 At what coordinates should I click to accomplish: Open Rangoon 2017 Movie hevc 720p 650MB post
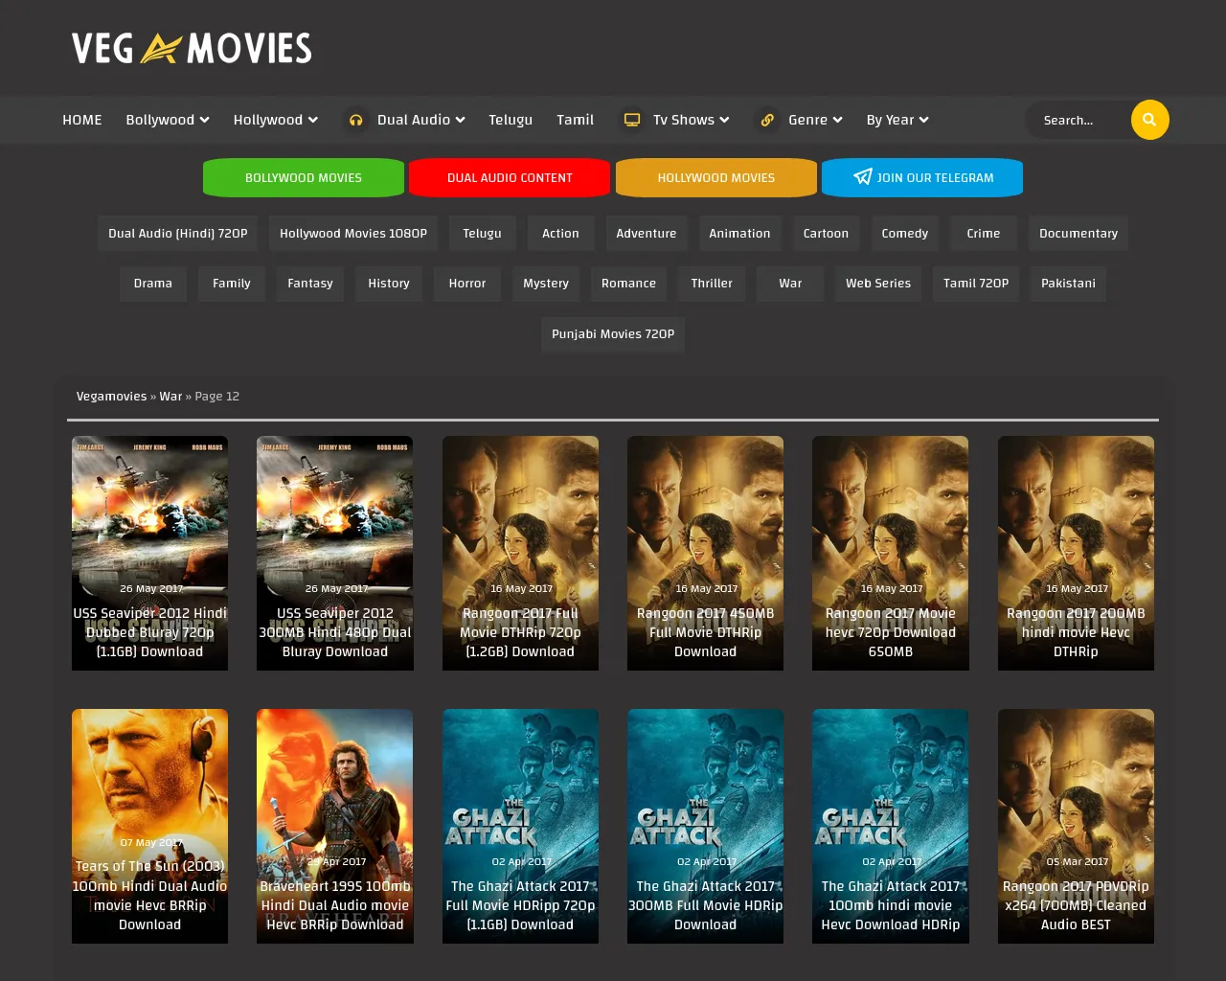click(891, 553)
